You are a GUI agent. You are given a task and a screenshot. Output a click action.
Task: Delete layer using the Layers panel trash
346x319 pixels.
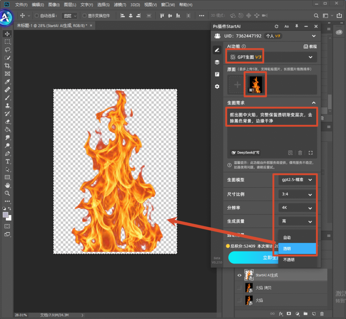tap(322, 314)
